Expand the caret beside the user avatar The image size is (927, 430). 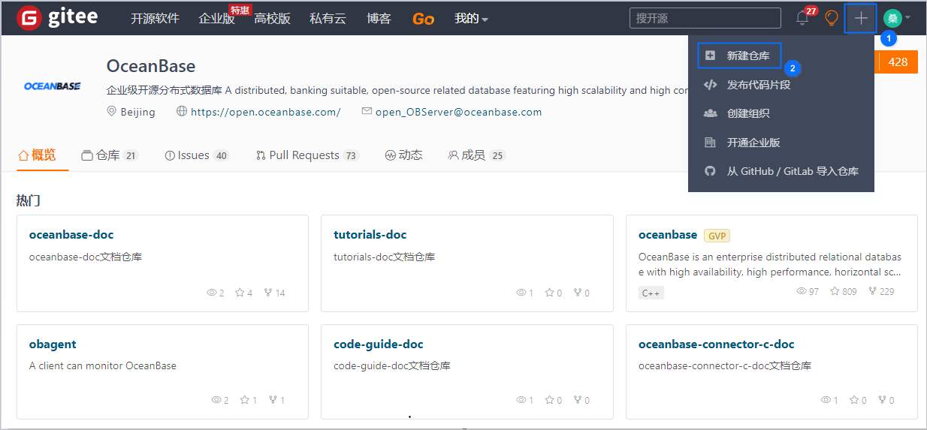pos(907,18)
